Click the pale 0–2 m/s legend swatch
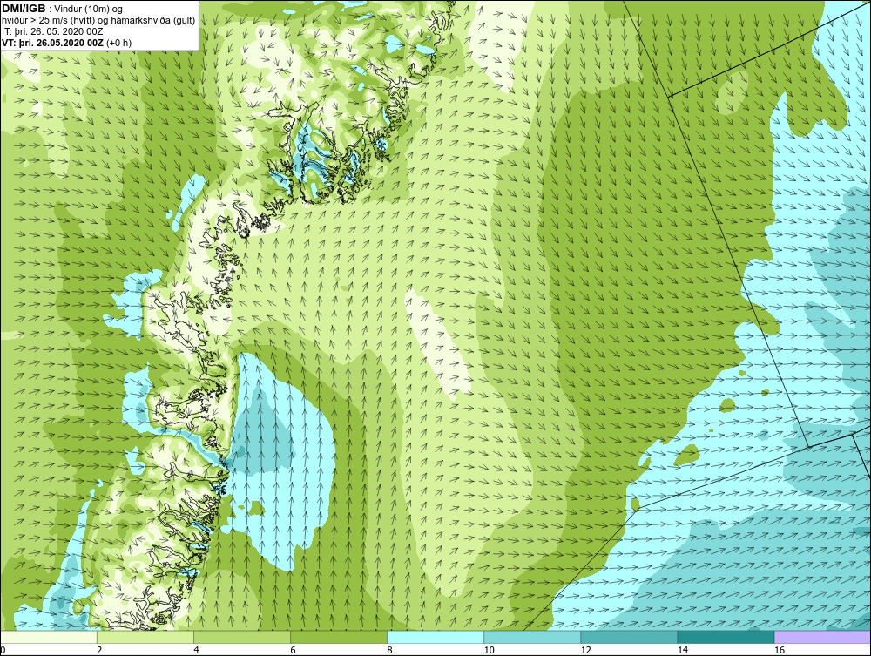Viewport: 871px width, 656px height. pos(49,637)
